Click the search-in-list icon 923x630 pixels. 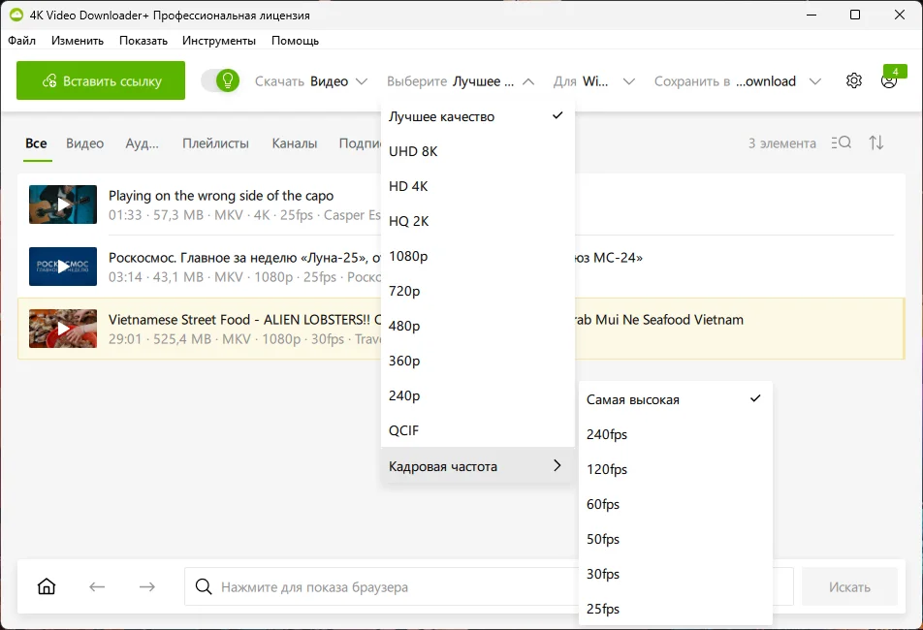842,143
